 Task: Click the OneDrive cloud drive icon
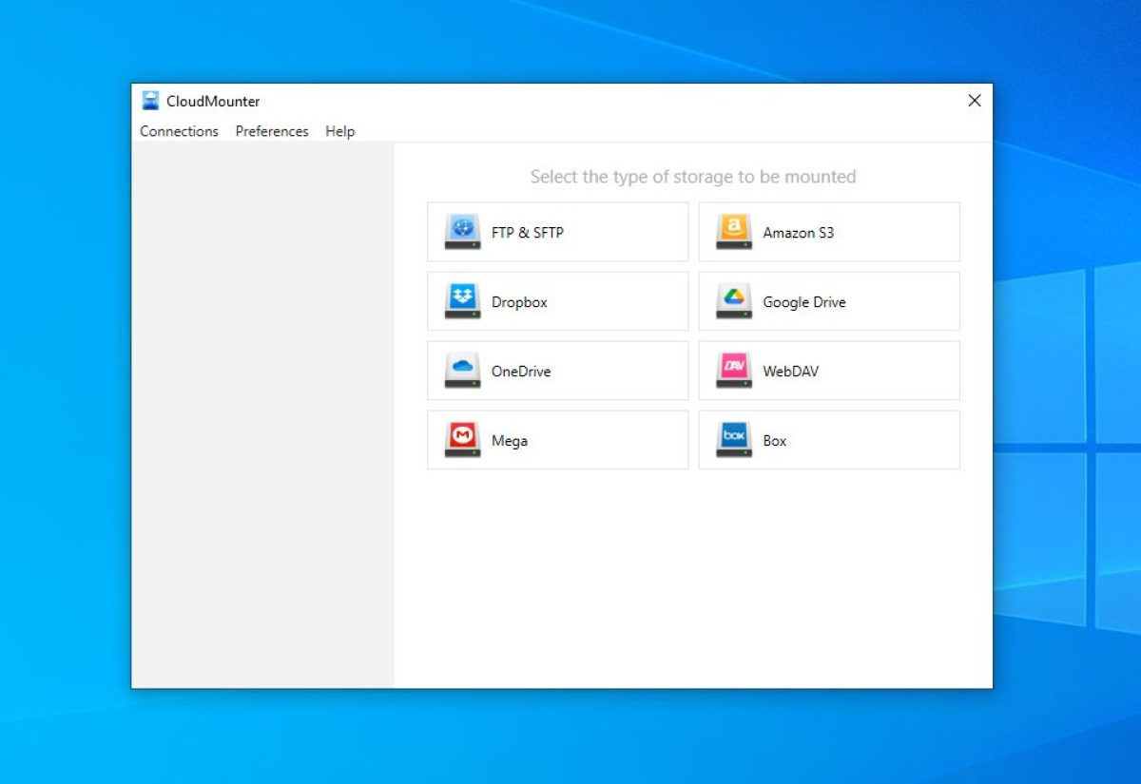[x=462, y=371]
